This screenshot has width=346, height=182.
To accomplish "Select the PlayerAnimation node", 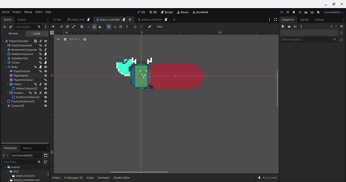I will point(23,80).
